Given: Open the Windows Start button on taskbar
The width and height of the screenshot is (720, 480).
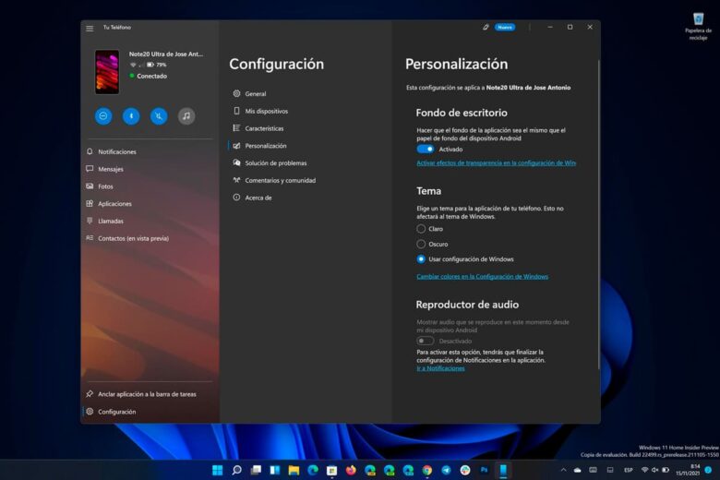Looking at the screenshot, I should [x=217, y=470].
